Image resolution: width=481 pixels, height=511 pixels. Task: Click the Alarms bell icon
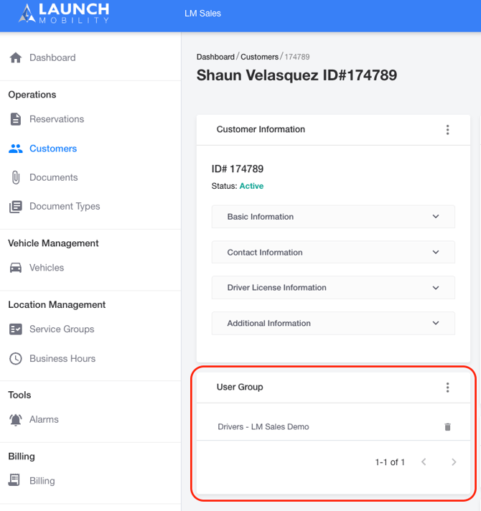pos(15,420)
